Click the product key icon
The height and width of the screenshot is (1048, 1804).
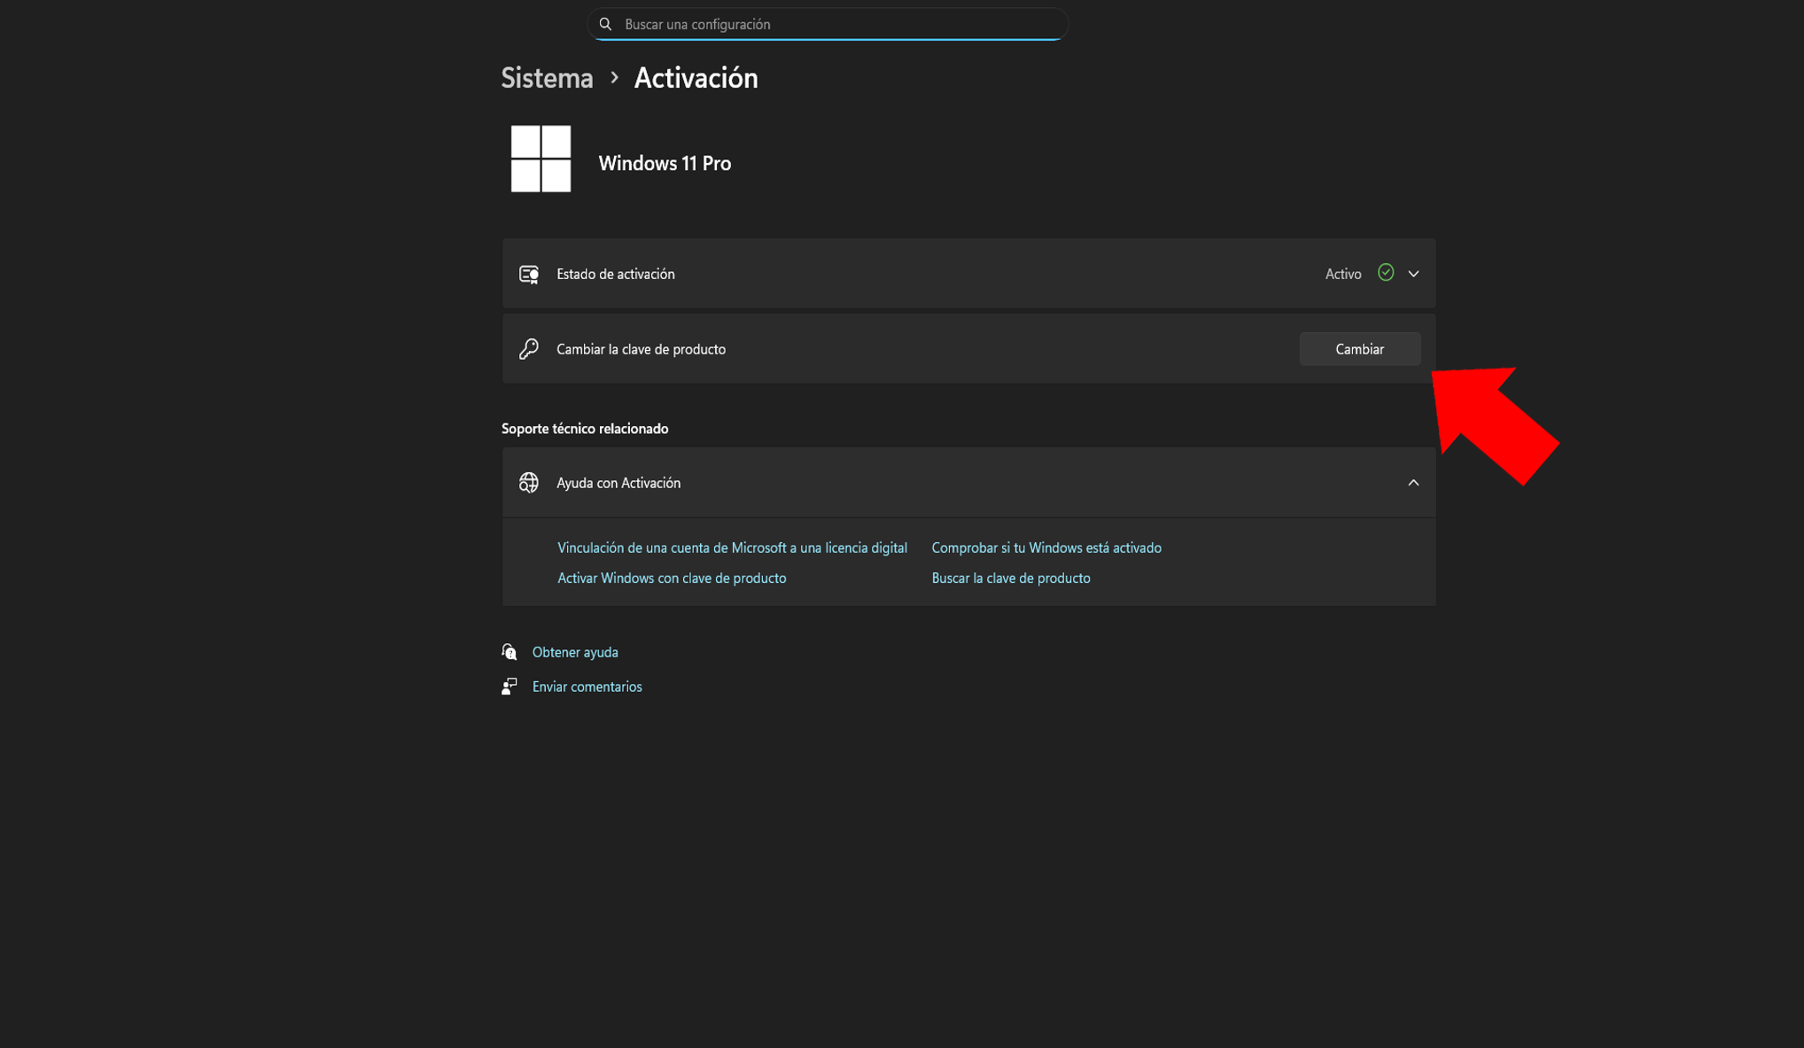(x=529, y=349)
